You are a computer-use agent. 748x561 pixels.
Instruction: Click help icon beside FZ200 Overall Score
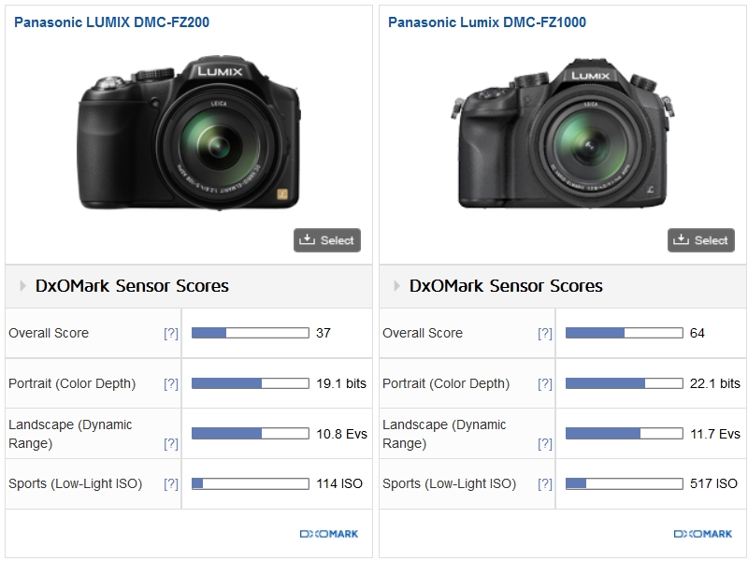click(171, 333)
